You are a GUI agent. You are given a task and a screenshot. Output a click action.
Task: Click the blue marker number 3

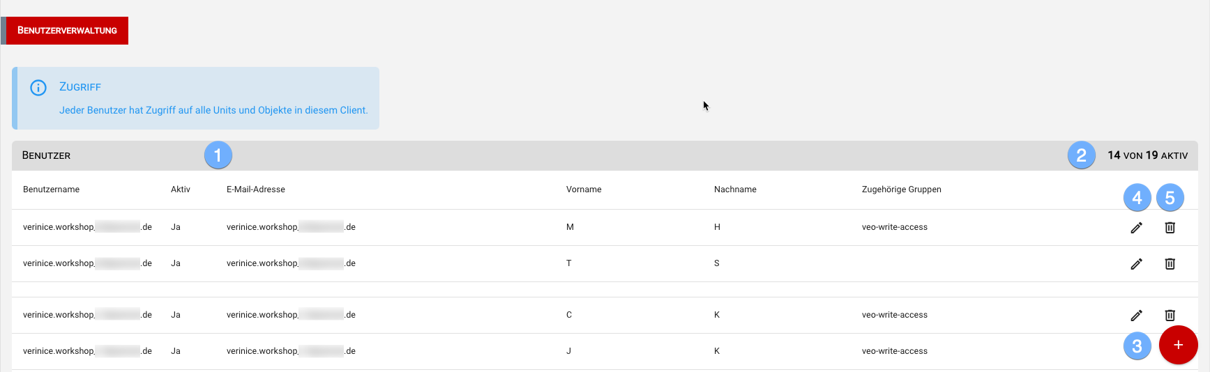point(1137,346)
